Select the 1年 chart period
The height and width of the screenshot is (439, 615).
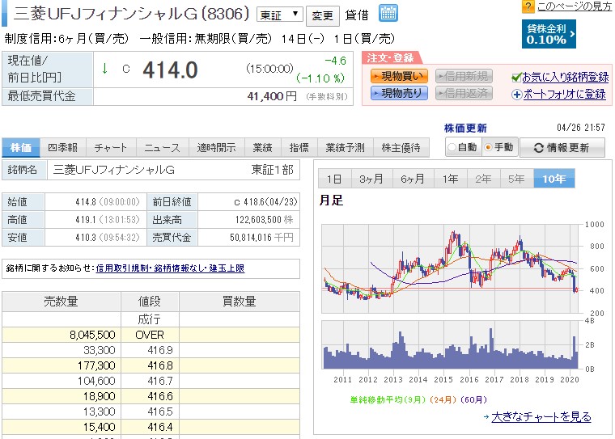450,179
